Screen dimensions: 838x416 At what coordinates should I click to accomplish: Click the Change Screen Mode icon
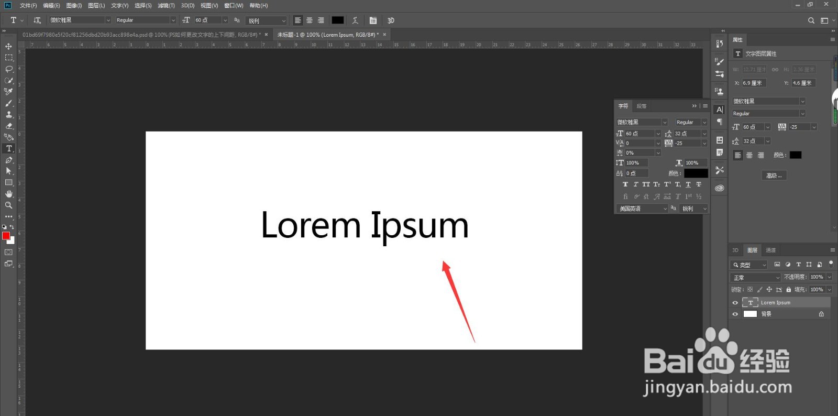click(8, 264)
